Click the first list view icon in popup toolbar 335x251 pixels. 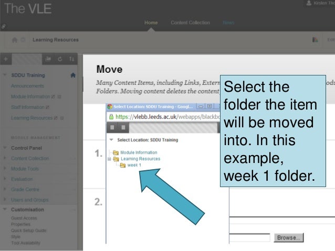pyautogui.click(x=112, y=127)
